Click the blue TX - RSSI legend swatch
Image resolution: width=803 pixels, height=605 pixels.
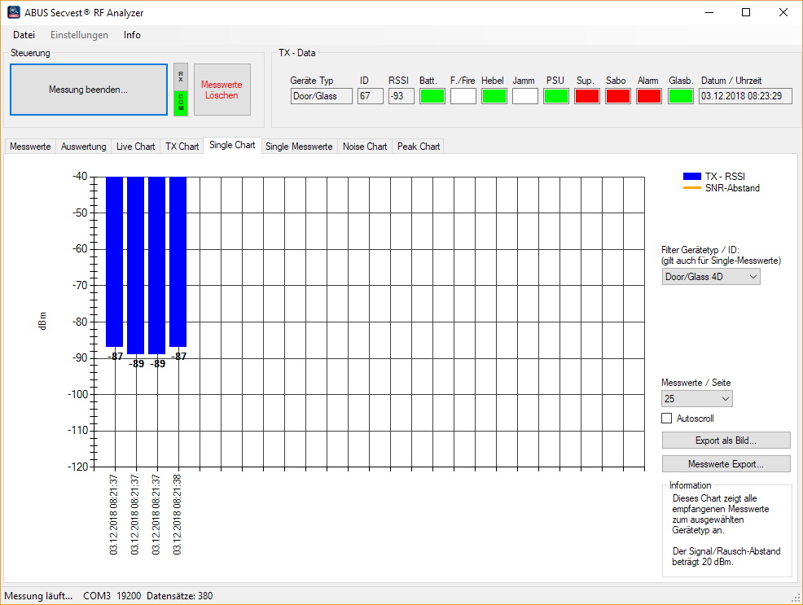pos(691,177)
